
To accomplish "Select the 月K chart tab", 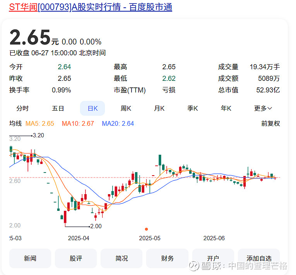I will tap(159, 108).
